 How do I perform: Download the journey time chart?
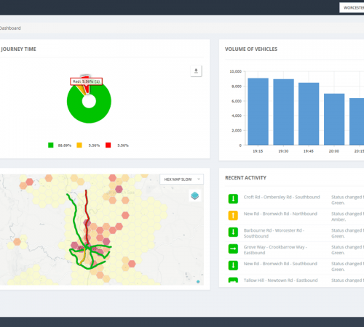(196, 71)
